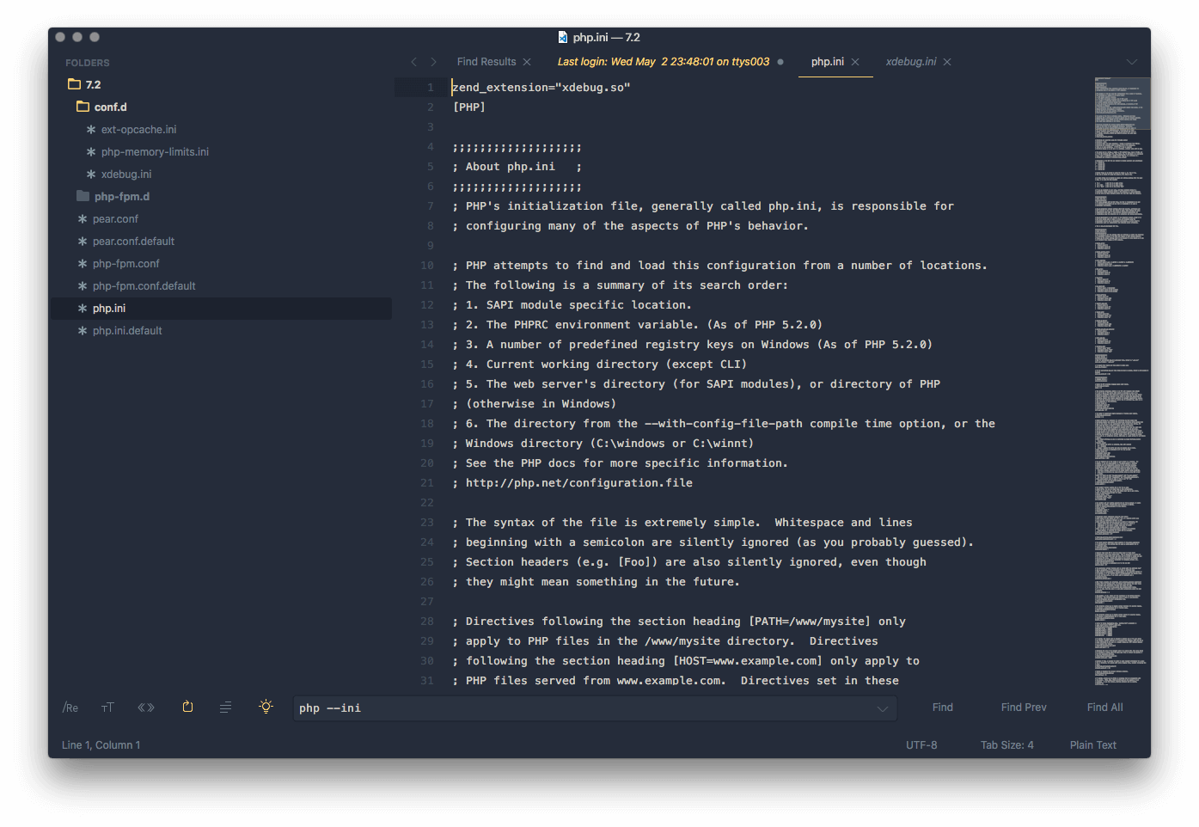
Task: Click the Find All button
Action: (1104, 707)
